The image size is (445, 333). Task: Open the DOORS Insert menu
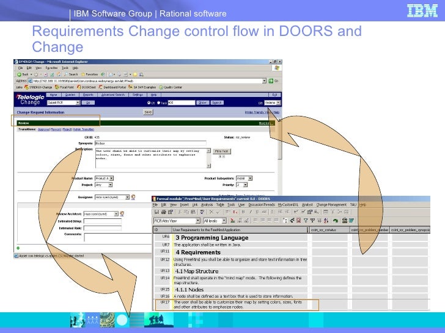(x=184, y=205)
